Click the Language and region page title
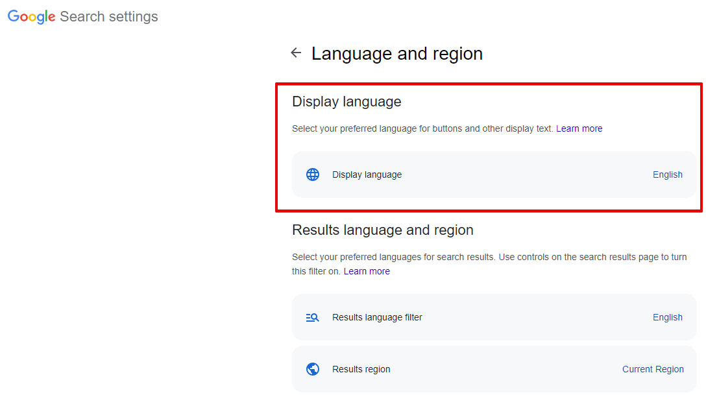The width and height of the screenshot is (706, 408). (397, 54)
